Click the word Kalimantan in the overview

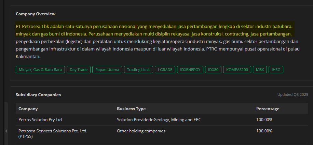[x=28, y=57]
